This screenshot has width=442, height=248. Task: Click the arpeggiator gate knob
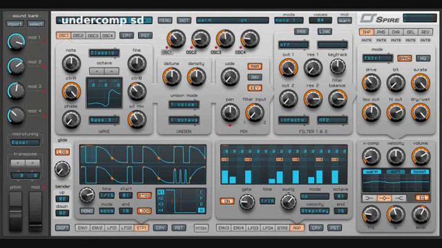pos(247,202)
